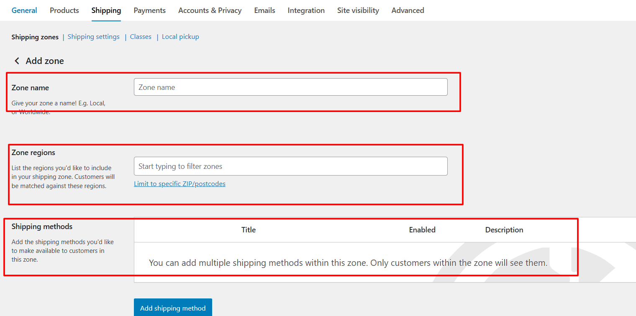Image resolution: width=636 pixels, height=316 pixels.
Task: Open the General settings tab
Action: [x=24, y=10]
